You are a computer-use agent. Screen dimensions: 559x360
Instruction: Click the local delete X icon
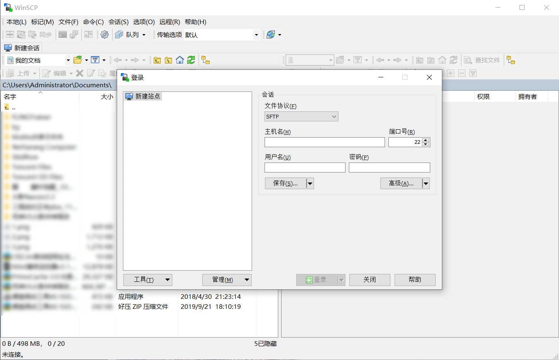click(x=80, y=73)
